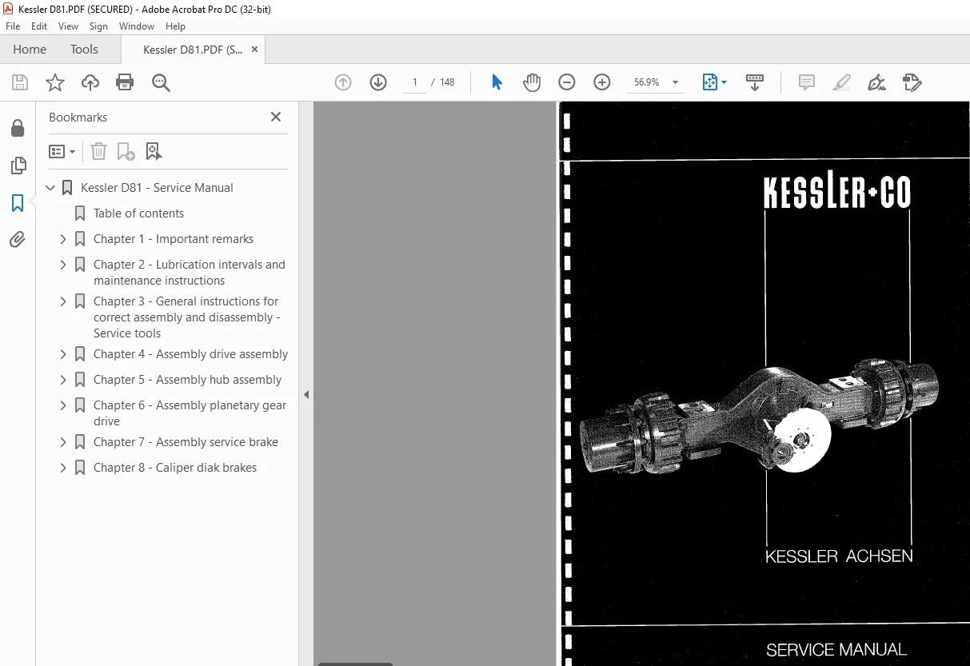970x666 pixels.
Task: Open Table of contents bookmark
Action: 138,213
